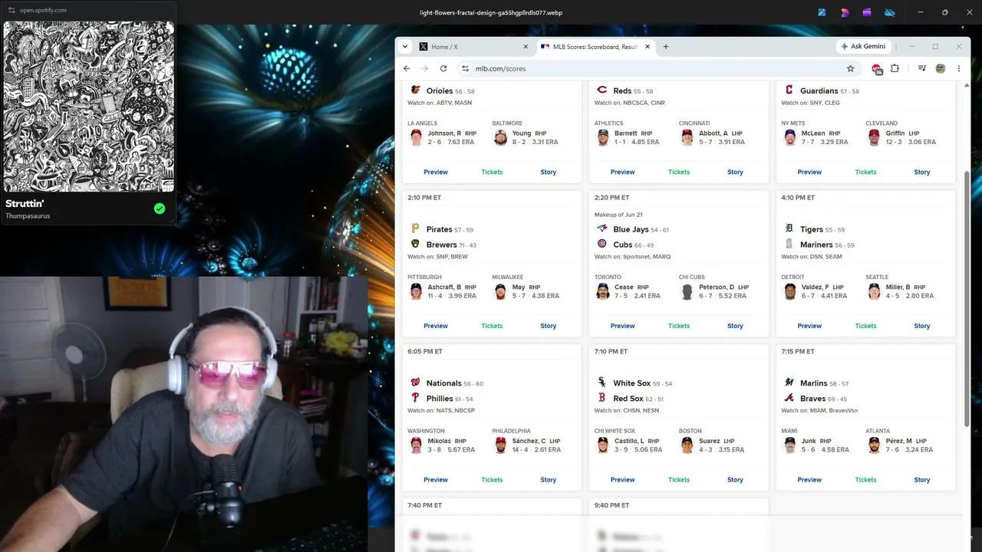Click the Guardians team logo

(x=789, y=90)
